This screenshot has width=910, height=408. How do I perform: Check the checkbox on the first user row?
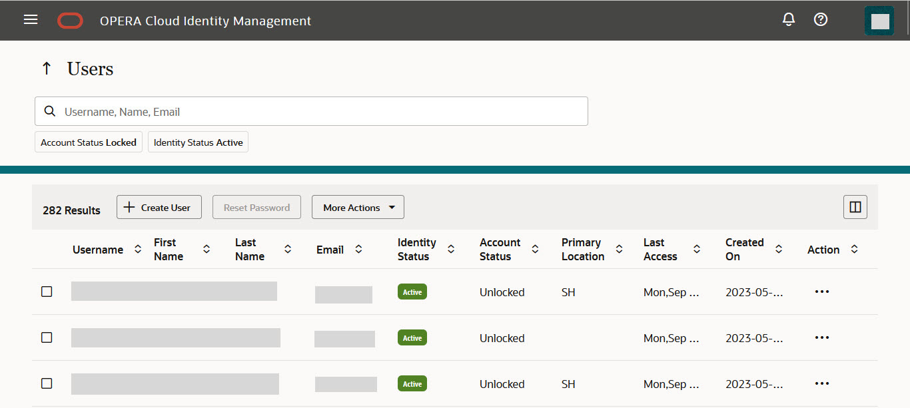(x=46, y=291)
